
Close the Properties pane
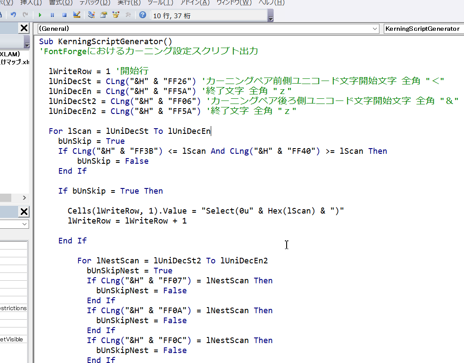(24, 211)
